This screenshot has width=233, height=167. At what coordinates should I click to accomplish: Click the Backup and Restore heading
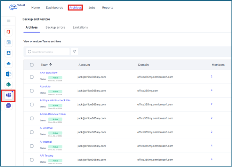(36, 19)
